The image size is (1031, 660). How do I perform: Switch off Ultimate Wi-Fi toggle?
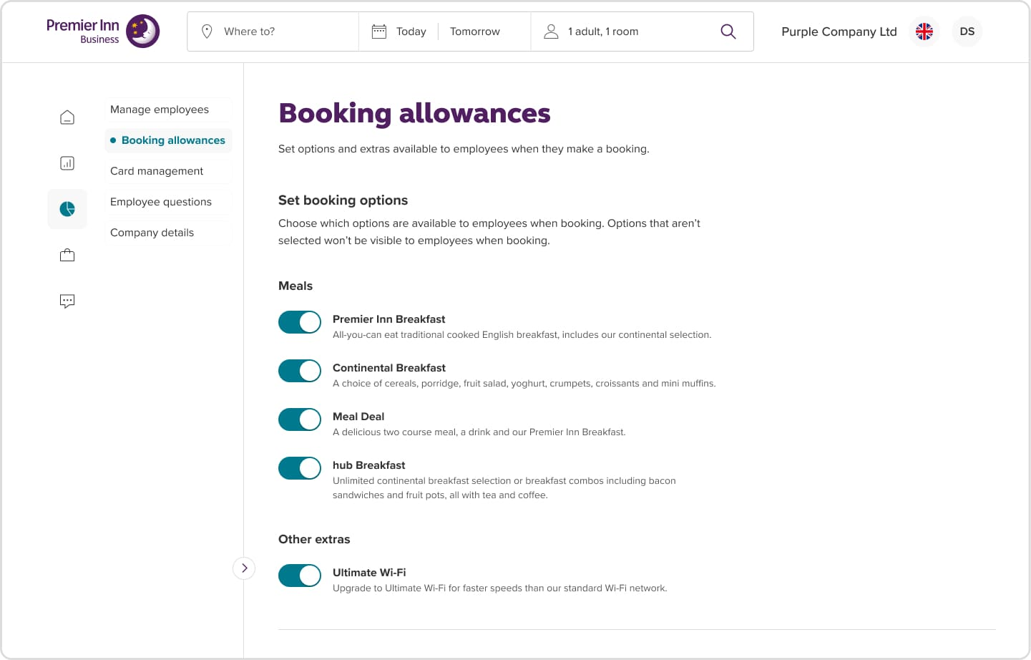coord(300,576)
